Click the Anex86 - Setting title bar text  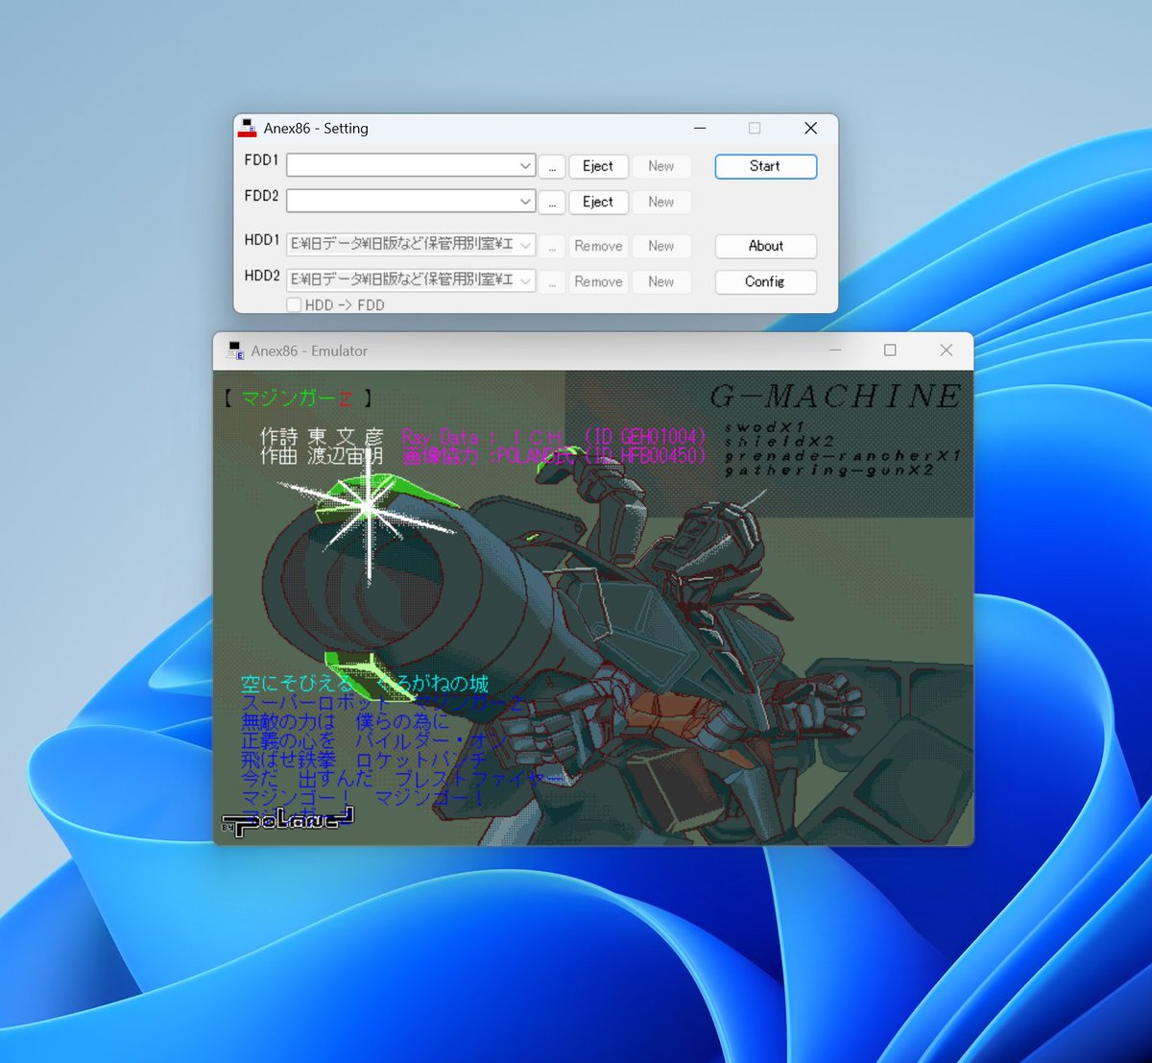pyautogui.click(x=316, y=129)
